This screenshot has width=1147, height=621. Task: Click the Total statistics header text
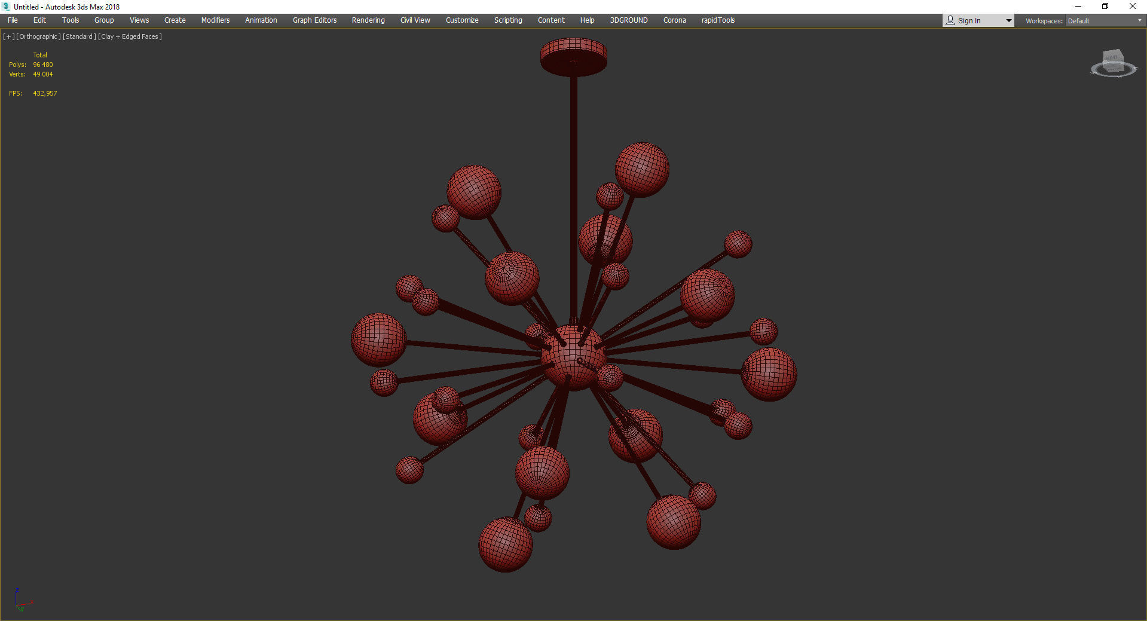point(40,55)
